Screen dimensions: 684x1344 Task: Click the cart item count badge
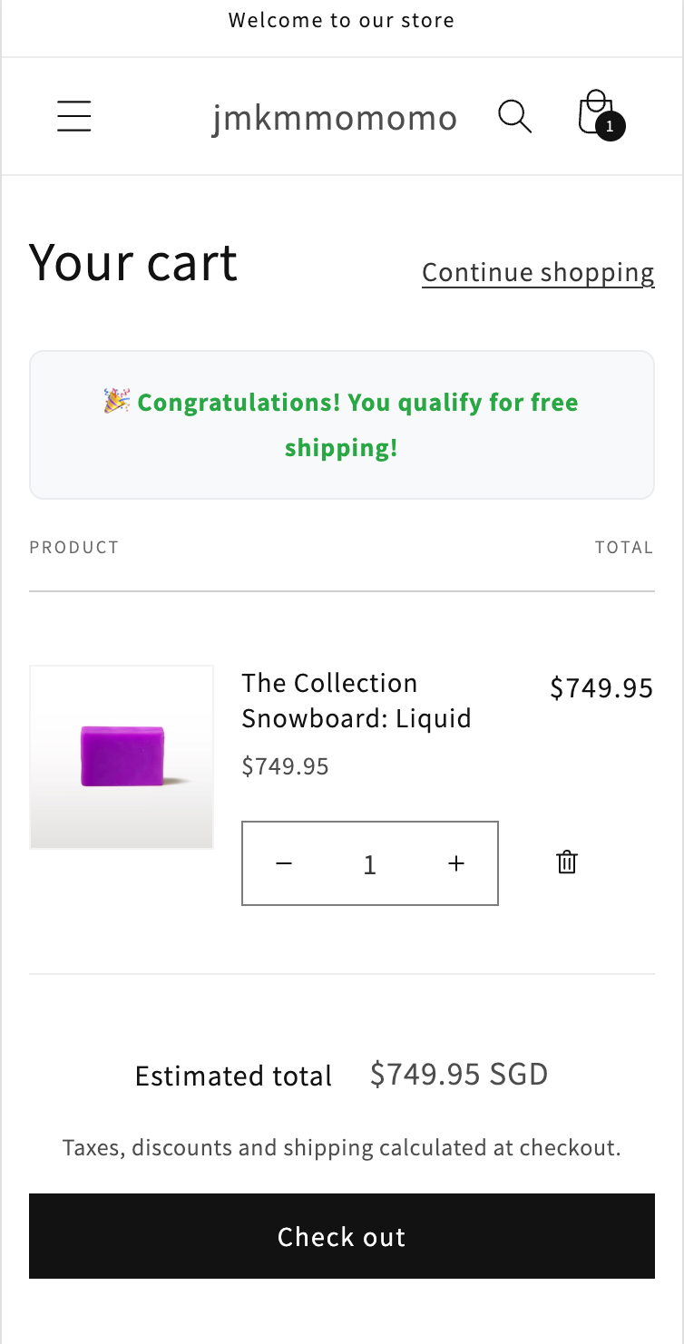click(611, 127)
